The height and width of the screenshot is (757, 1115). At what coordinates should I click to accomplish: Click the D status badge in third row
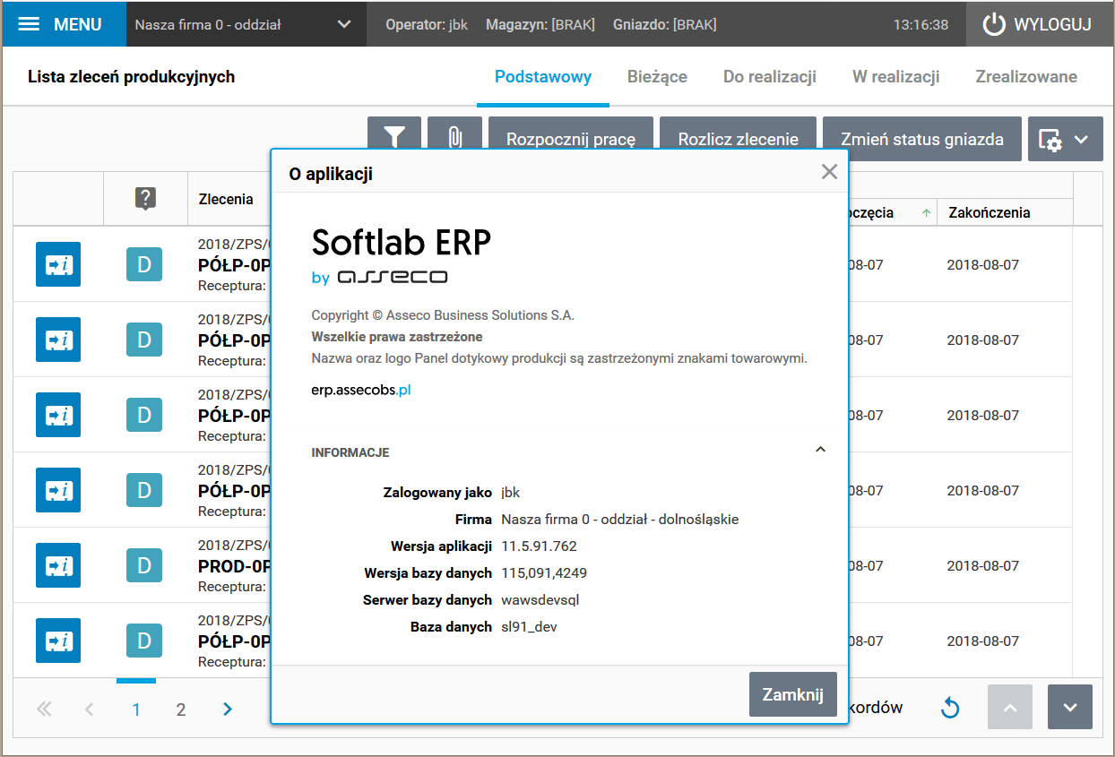click(143, 415)
